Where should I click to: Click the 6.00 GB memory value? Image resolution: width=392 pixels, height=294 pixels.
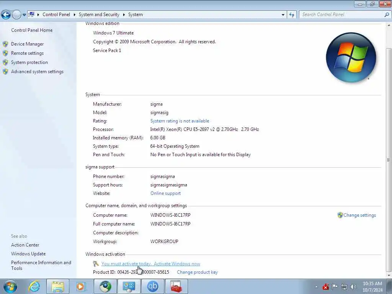[x=158, y=138]
